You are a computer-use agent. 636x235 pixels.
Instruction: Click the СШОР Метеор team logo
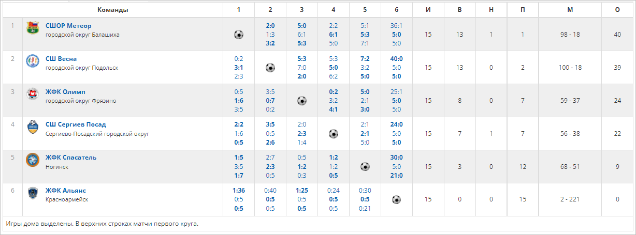(33, 28)
